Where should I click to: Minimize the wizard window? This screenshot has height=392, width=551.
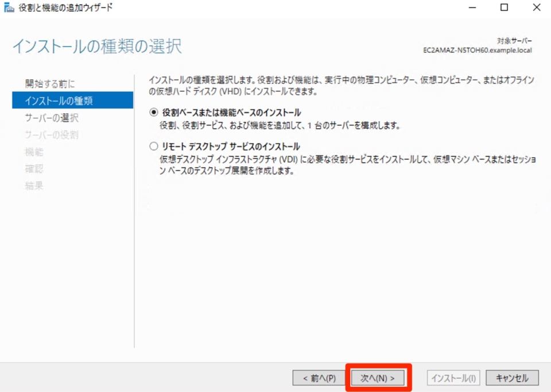coord(472,7)
